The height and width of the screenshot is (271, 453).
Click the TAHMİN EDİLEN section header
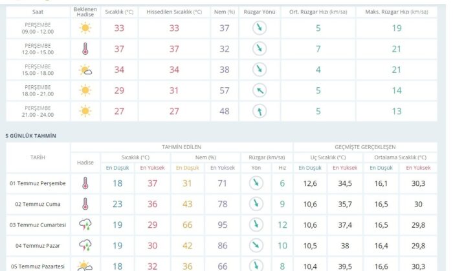[x=181, y=147]
